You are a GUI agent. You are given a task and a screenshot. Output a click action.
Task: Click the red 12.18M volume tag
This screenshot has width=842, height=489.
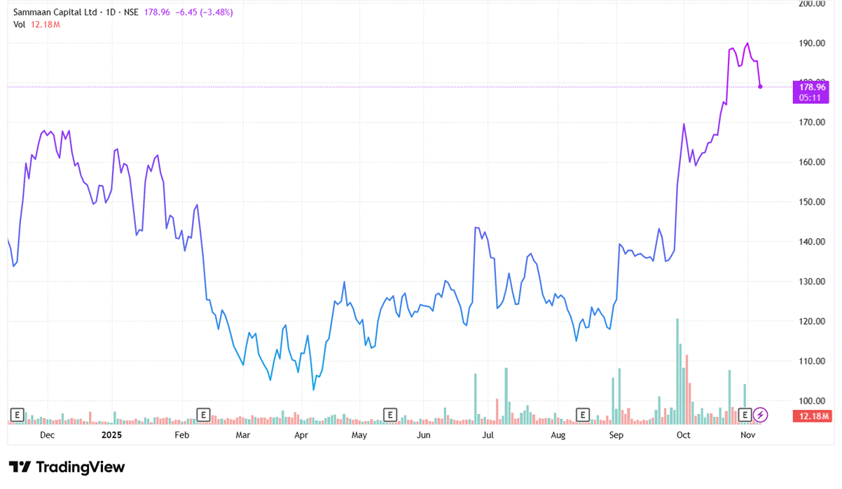click(809, 417)
